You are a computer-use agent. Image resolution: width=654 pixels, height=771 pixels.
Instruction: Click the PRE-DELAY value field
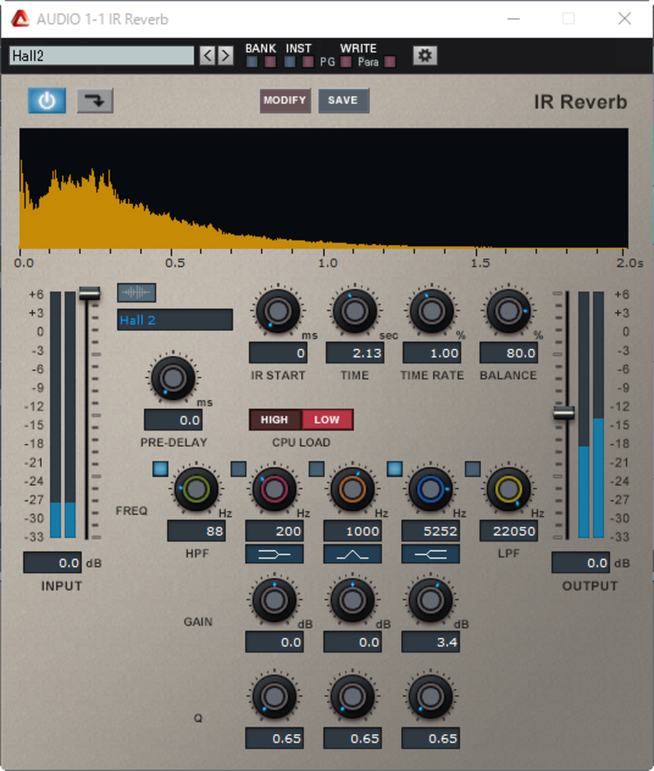click(x=173, y=420)
